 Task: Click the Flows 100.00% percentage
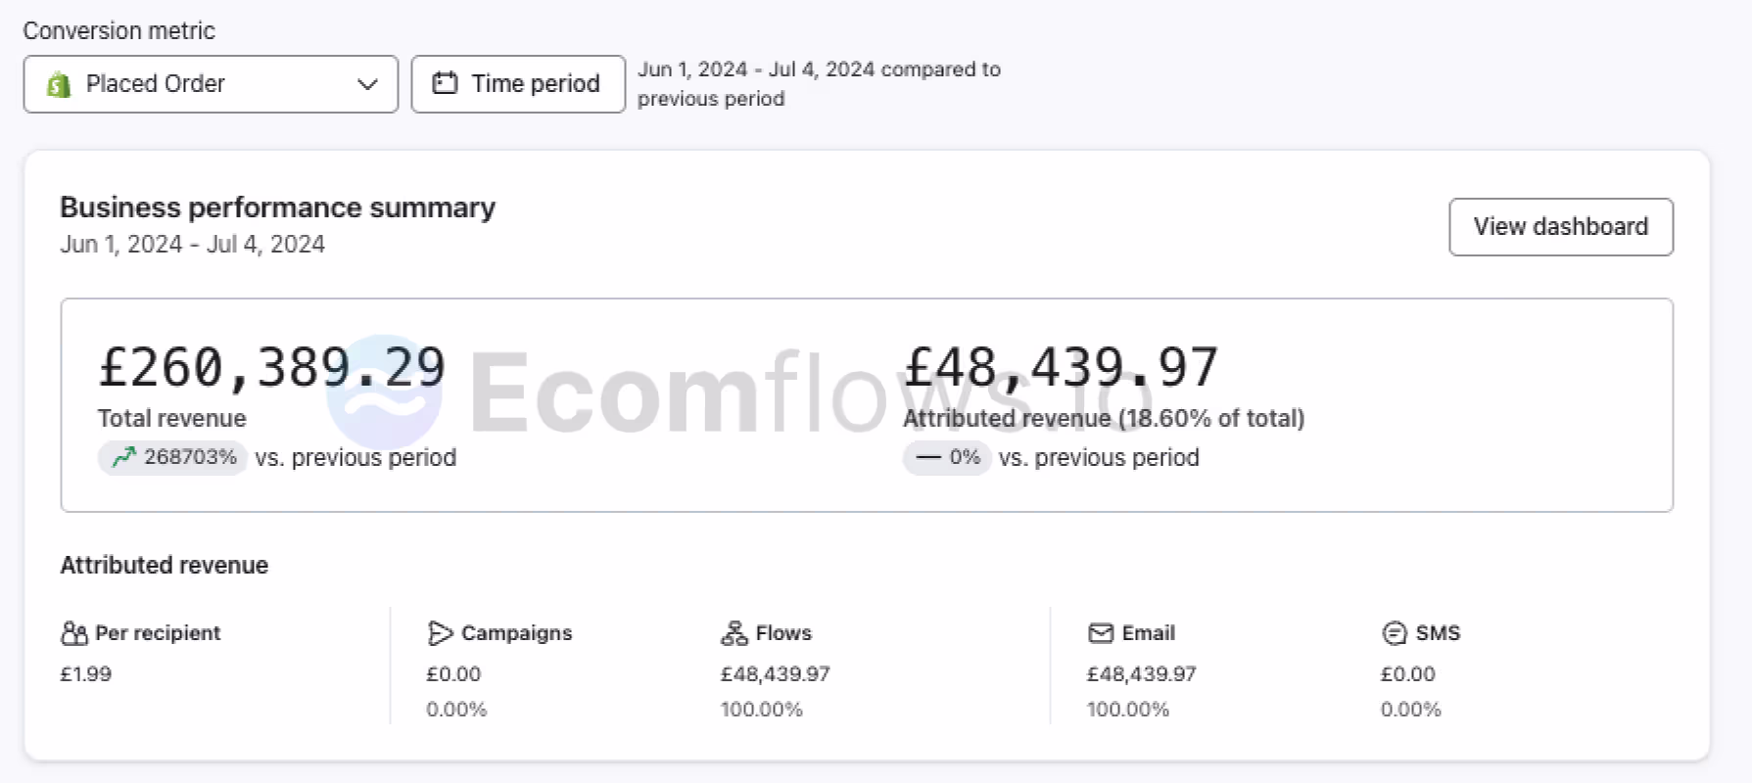[x=761, y=710]
